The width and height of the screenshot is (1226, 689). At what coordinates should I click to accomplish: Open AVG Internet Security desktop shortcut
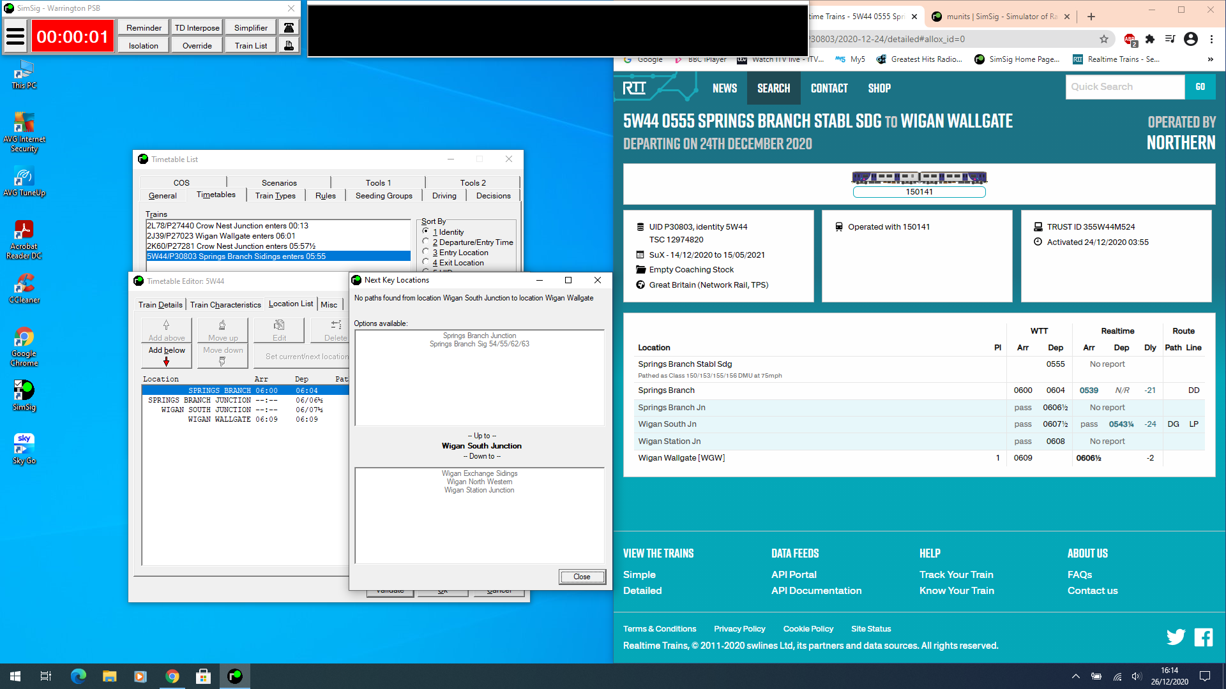(x=24, y=133)
